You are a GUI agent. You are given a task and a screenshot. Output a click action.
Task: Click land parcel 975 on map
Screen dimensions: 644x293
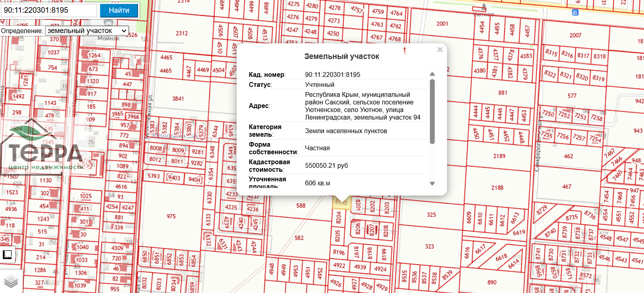(x=171, y=216)
